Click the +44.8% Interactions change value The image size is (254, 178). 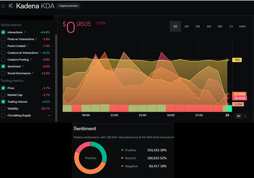pyautogui.click(x=45, y=32)
